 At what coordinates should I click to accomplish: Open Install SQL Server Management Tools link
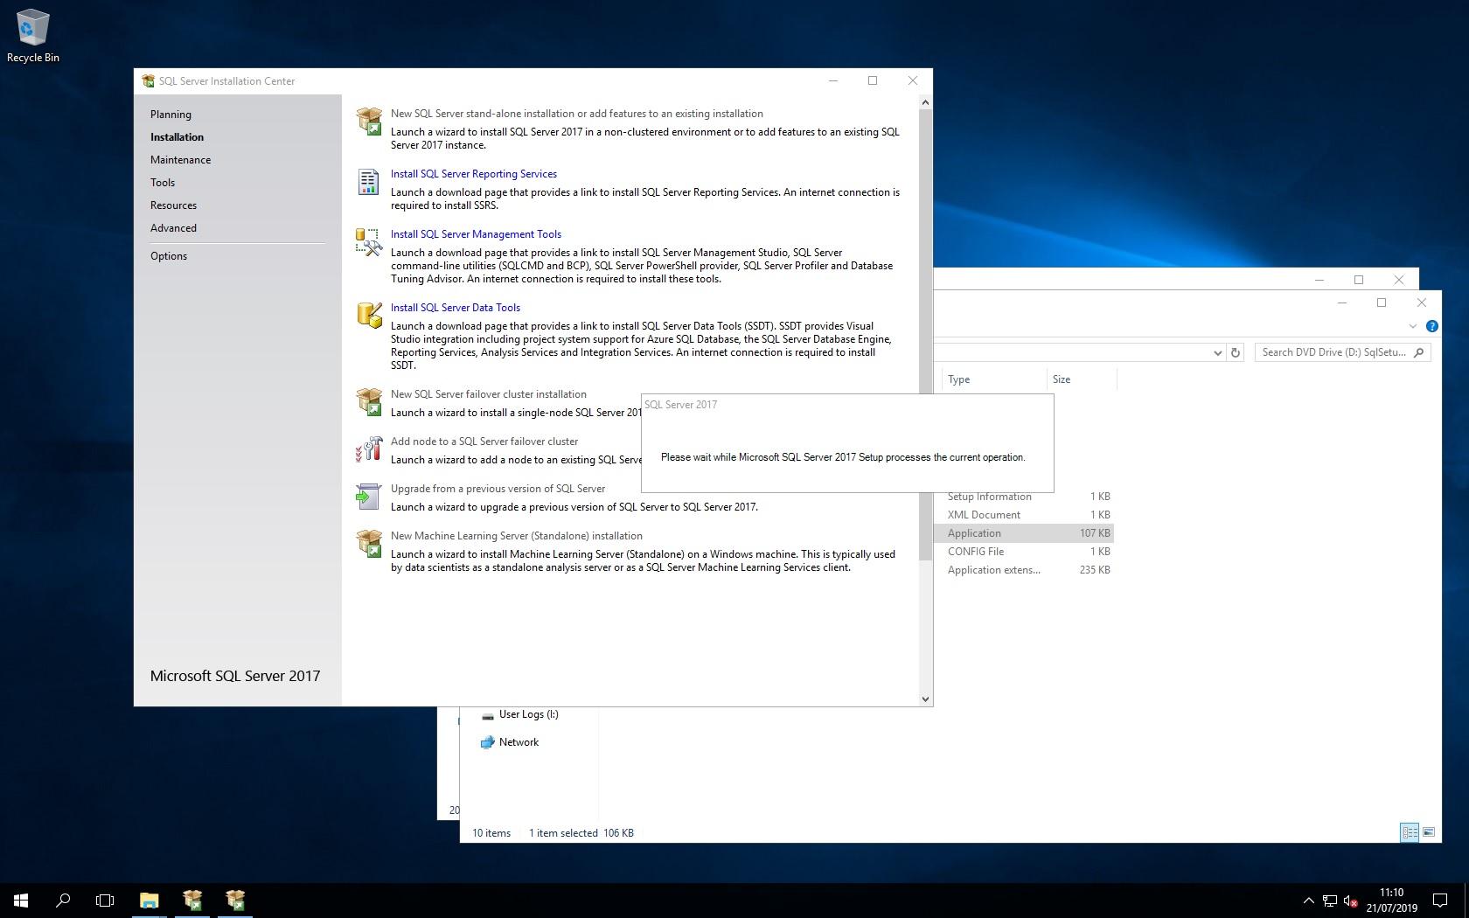476,234
